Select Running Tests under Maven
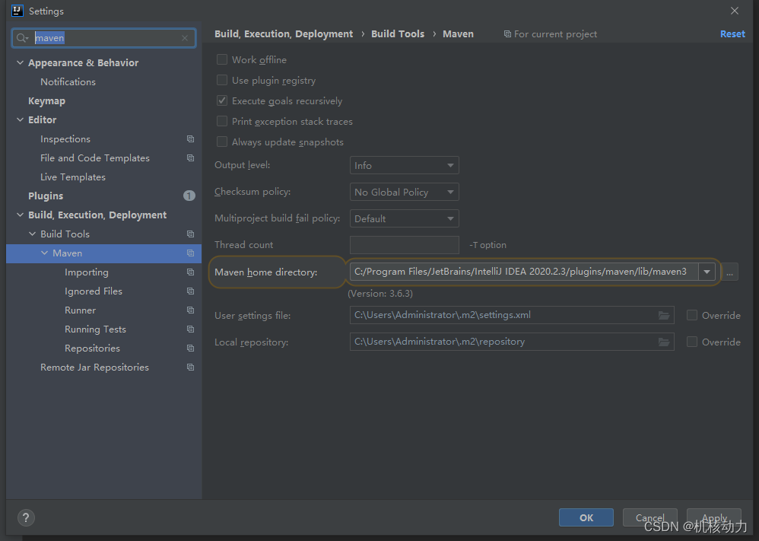Image resolution: width=759 pixels, height=541 pixels. pyautogui.click(x=95, y=329)
